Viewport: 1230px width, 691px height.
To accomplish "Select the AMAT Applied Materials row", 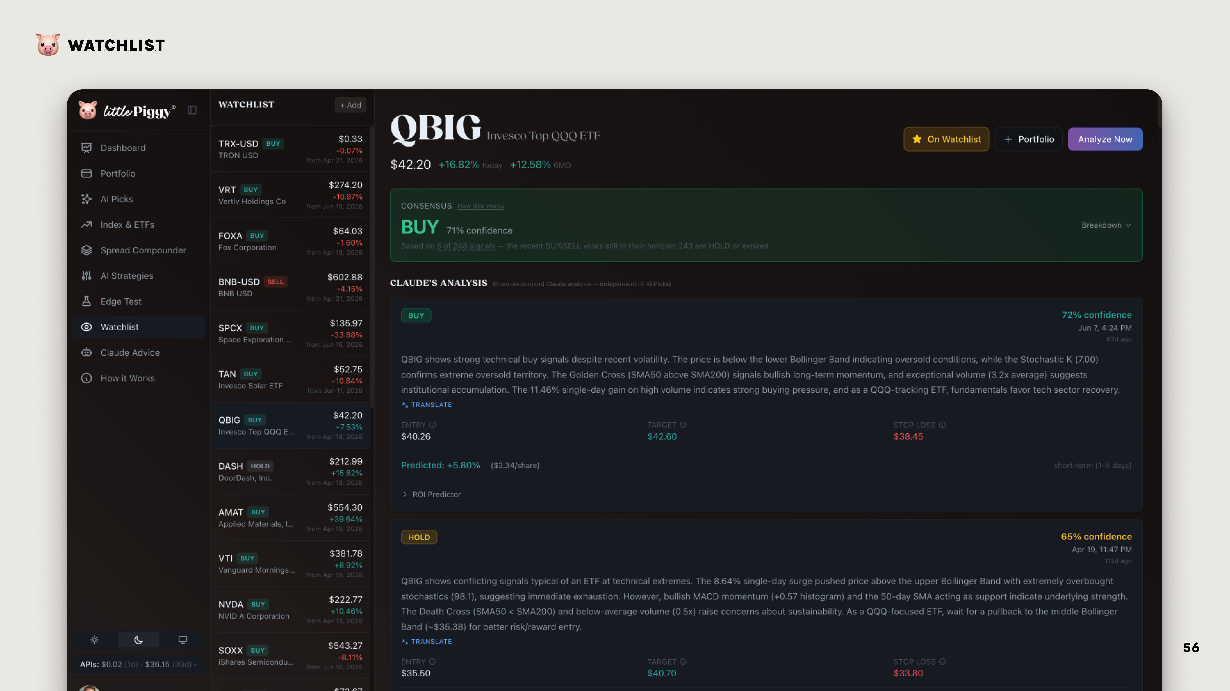I will tap(290, 518).
